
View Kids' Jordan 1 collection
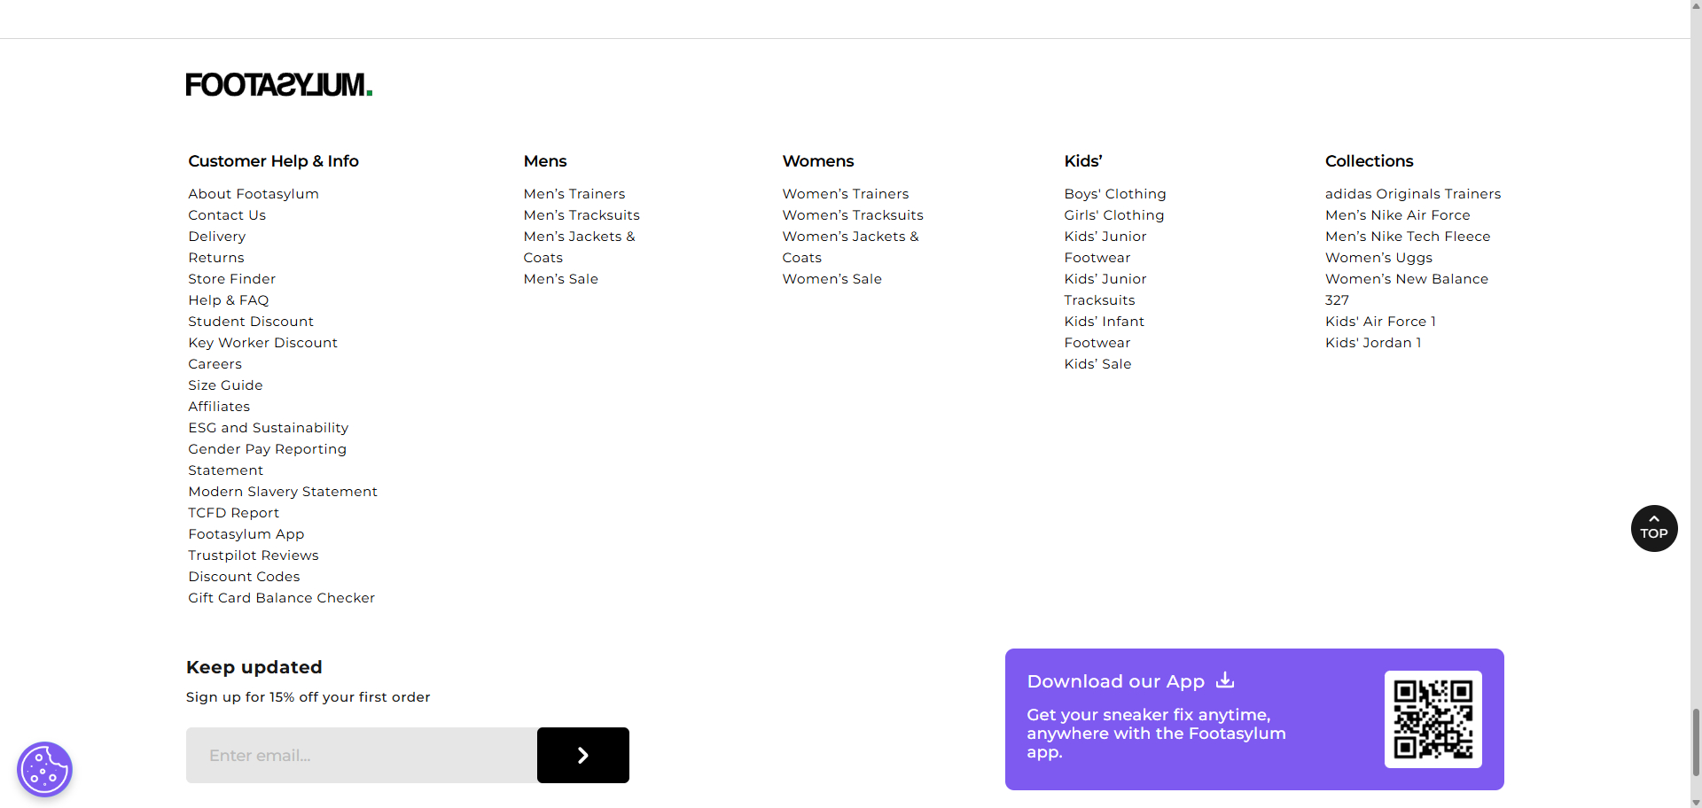coord(1372,343)
